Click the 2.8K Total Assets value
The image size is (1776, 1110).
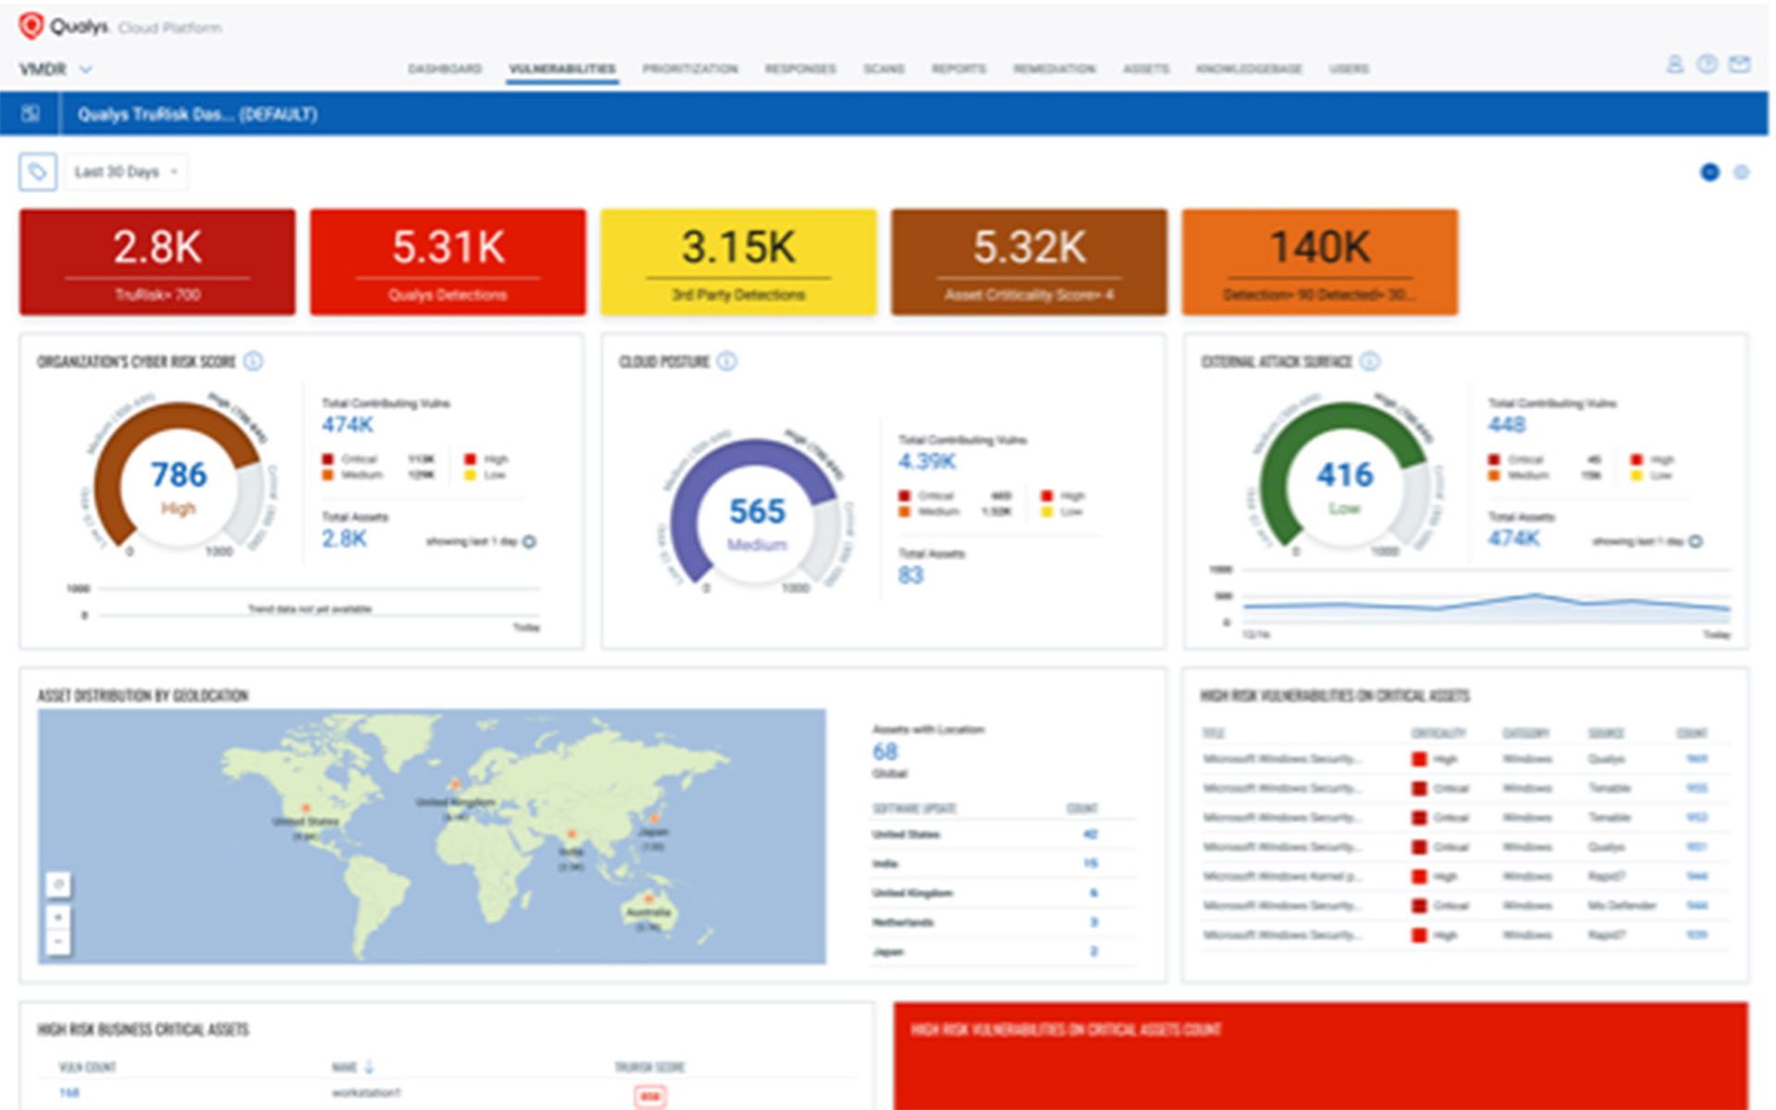[344, 538]
